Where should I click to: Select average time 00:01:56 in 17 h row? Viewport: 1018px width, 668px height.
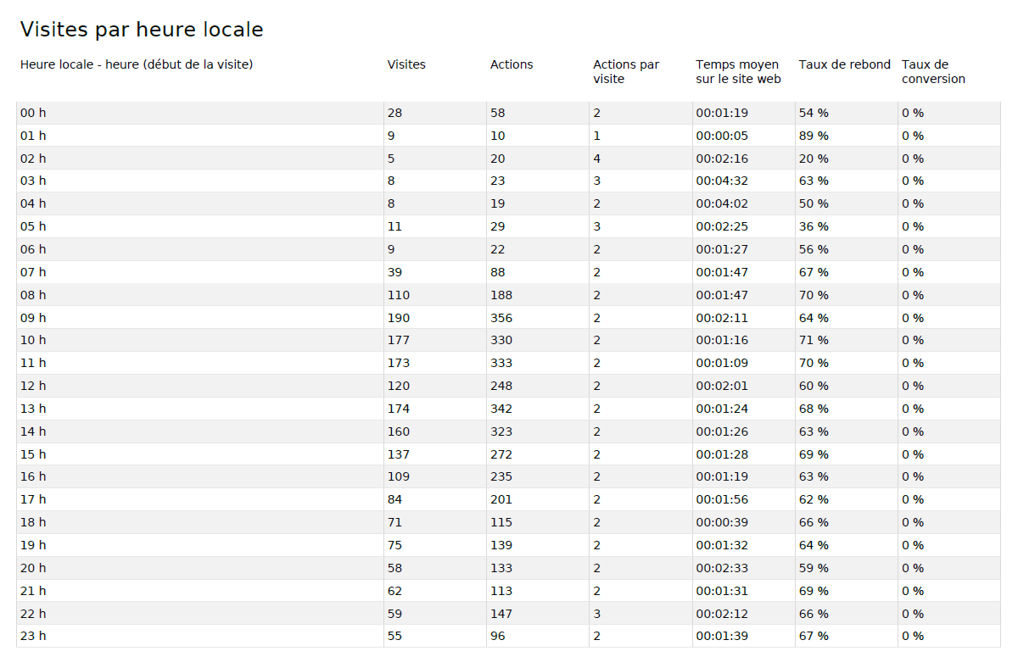pos(722,499)
